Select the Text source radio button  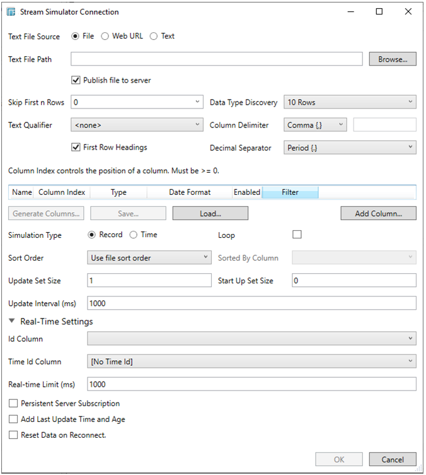(x=154, y=37)
